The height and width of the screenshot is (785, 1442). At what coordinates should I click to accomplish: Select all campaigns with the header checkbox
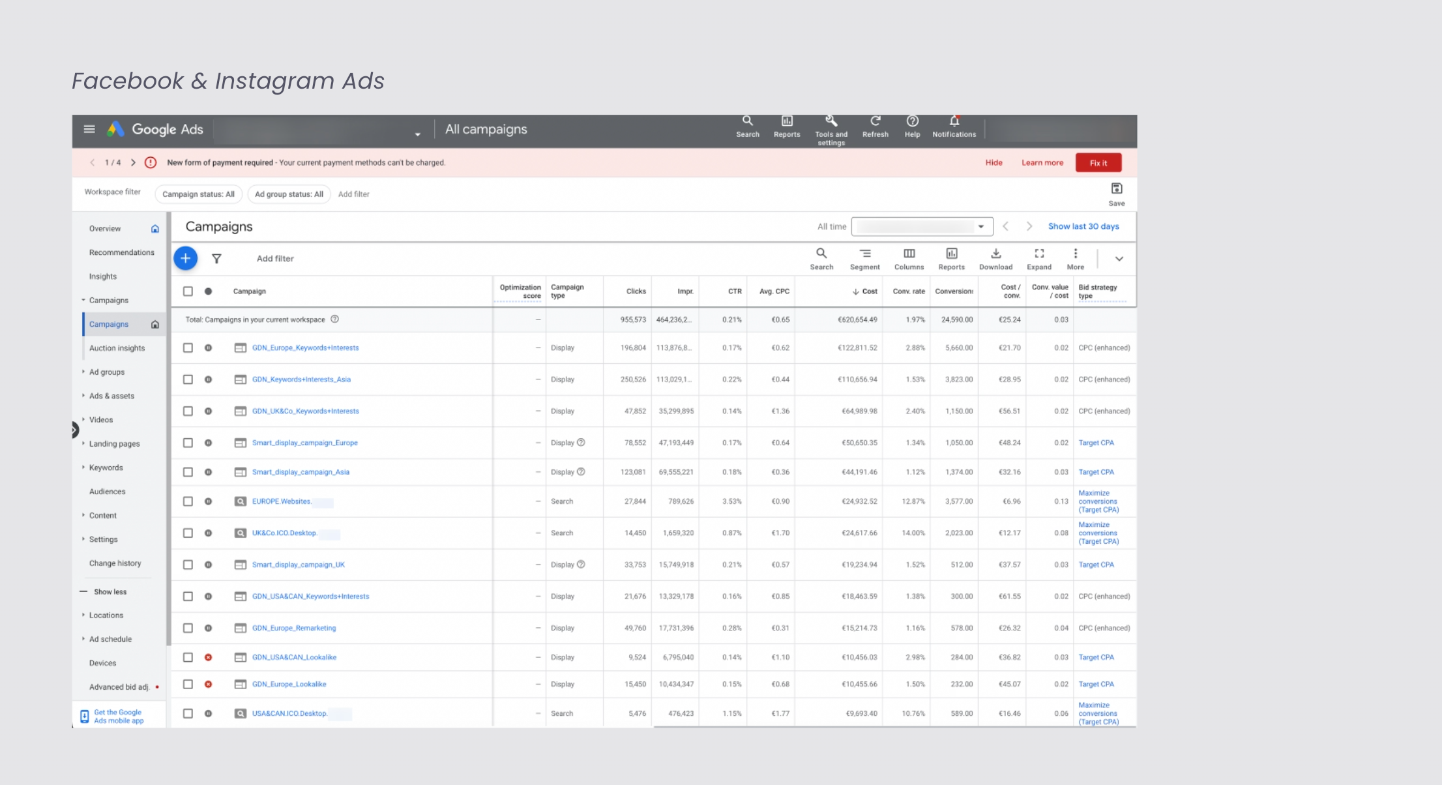coord(188,291)
